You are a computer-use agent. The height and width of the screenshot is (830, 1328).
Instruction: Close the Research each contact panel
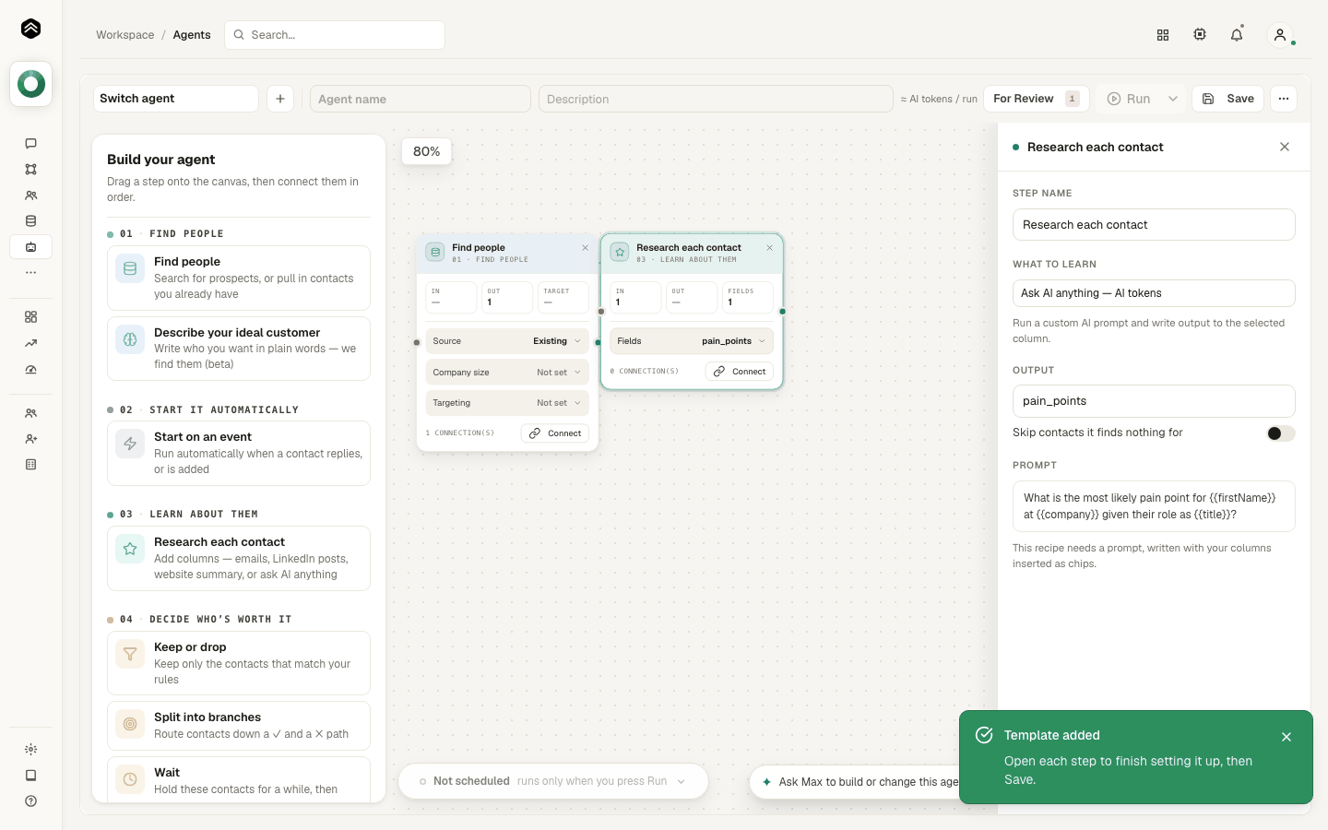[x=1285, y=147]
